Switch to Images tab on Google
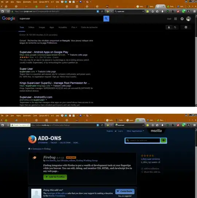Screen dimensions: 197x198 pyautogui.click(x=42, y=27)
